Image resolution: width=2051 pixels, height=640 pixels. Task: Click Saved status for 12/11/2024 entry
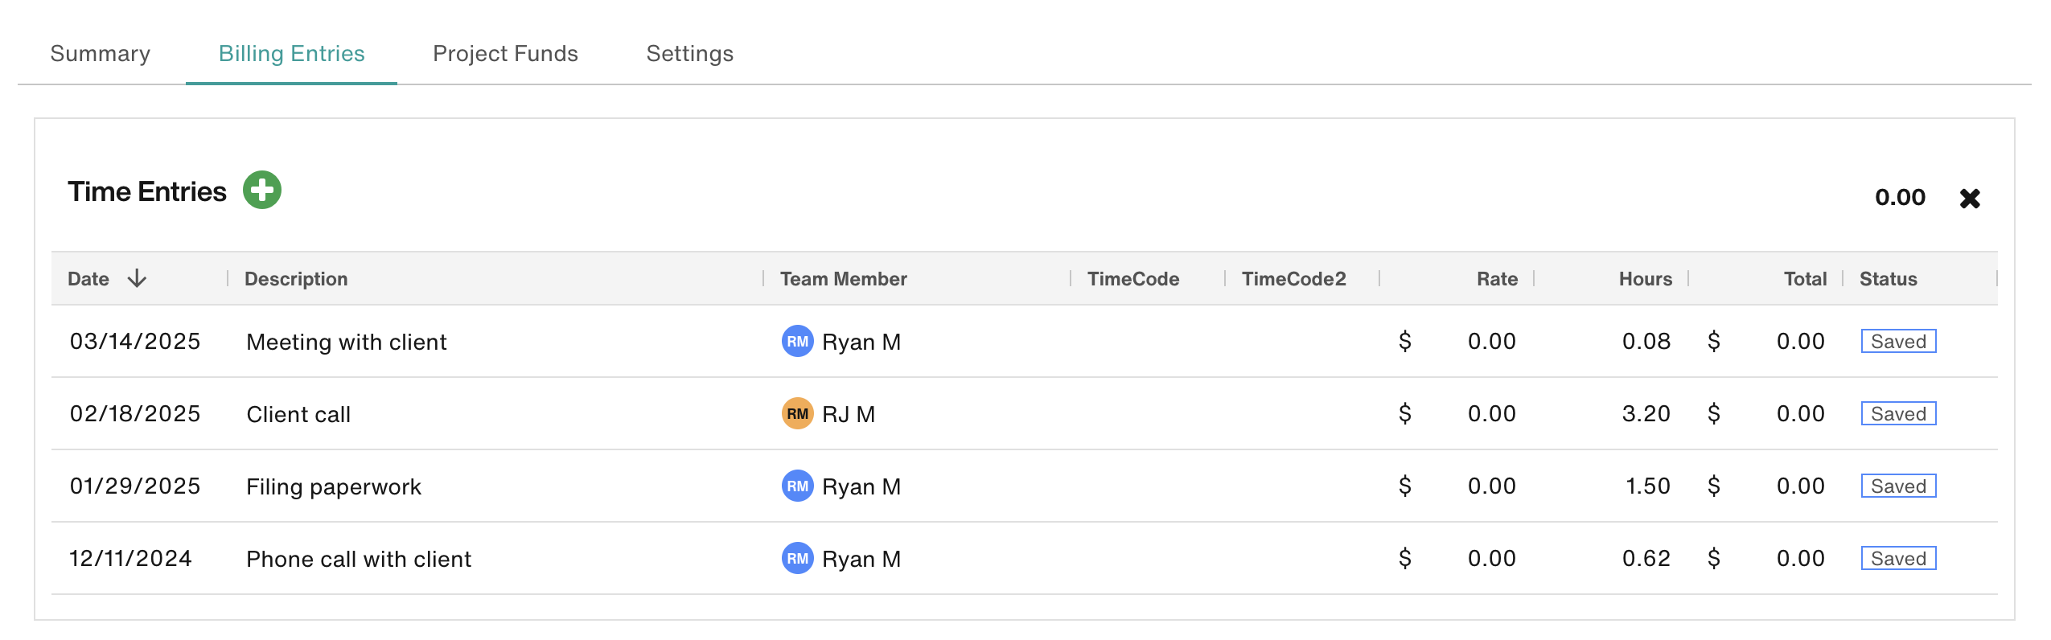(x=1898, y=558)
